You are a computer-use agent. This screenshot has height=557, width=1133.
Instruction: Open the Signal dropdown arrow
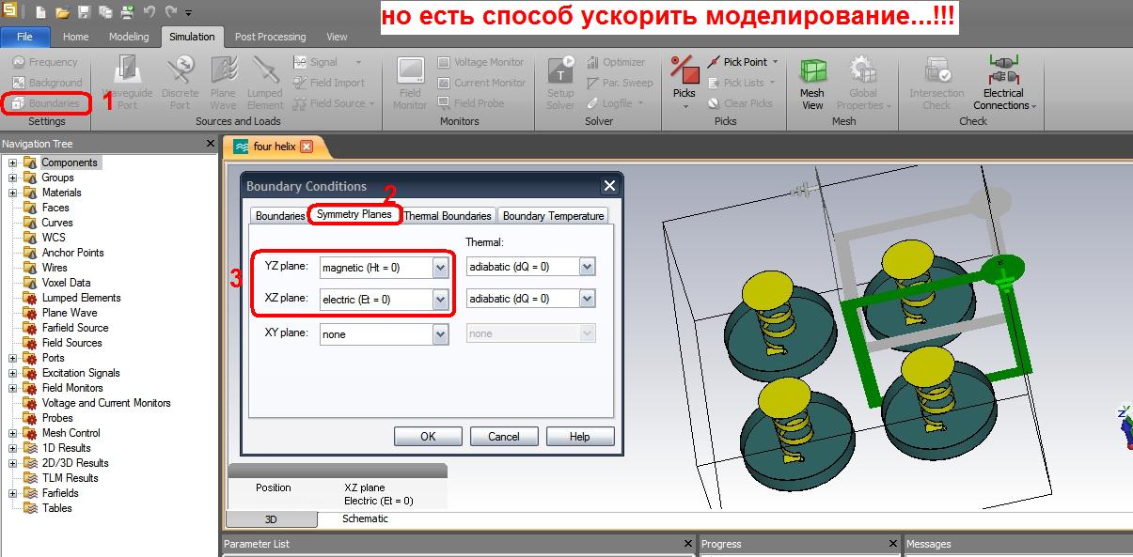[x=358, y=62]
